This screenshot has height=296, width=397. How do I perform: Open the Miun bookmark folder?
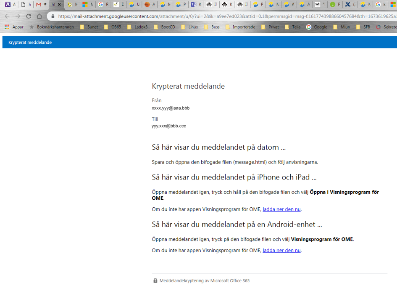[x=342, y=27]
